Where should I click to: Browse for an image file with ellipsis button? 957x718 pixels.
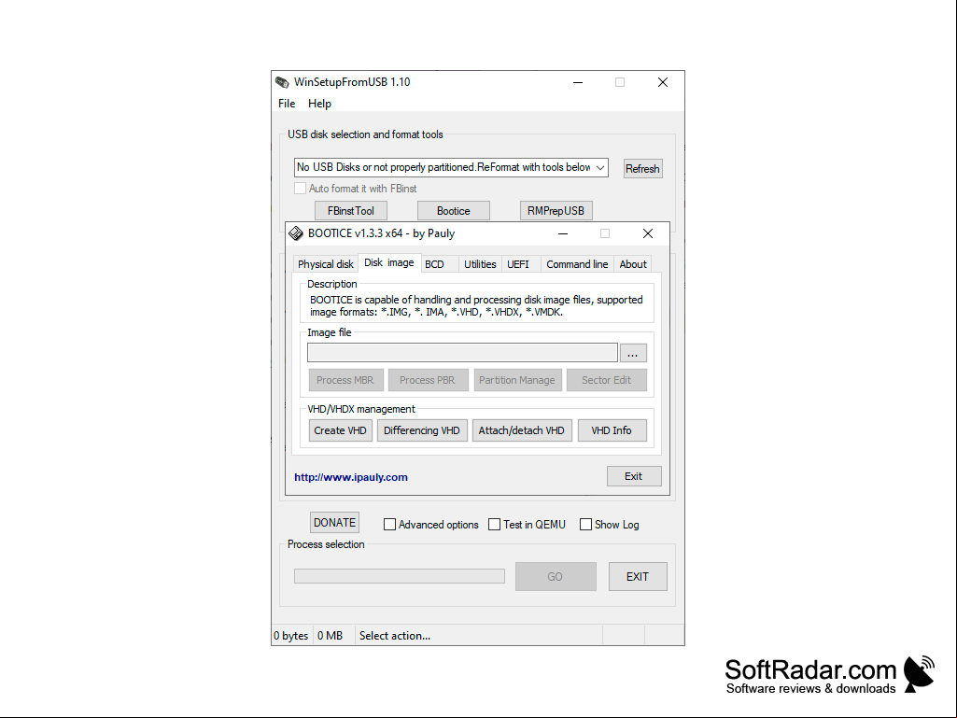633,353
